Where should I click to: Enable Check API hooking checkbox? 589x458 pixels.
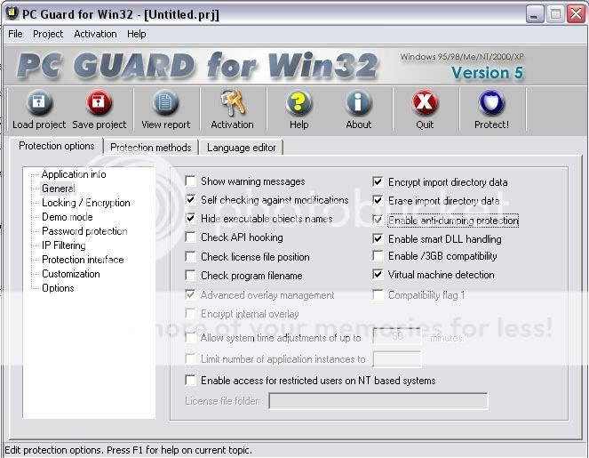point(190,237)
